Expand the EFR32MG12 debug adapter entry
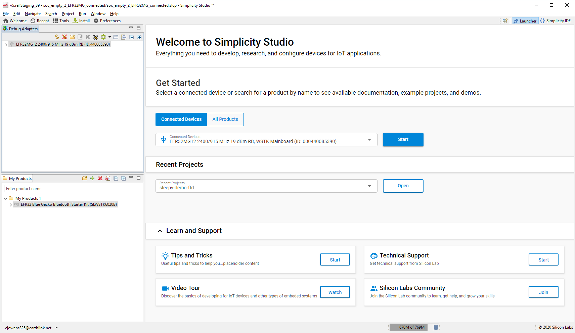The height and width of the screenshot is (333, 575). click(6, 44)
